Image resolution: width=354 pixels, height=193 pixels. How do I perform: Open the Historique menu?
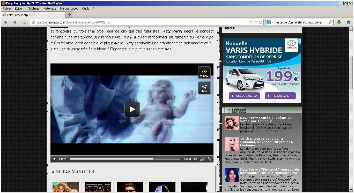(x=50, y=9)
